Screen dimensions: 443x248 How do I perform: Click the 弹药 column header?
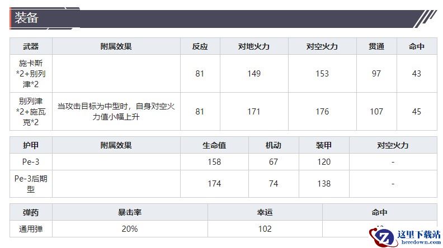[31, 212]
